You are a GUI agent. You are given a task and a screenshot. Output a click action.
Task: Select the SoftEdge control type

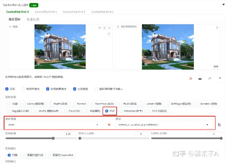point(179,104)
